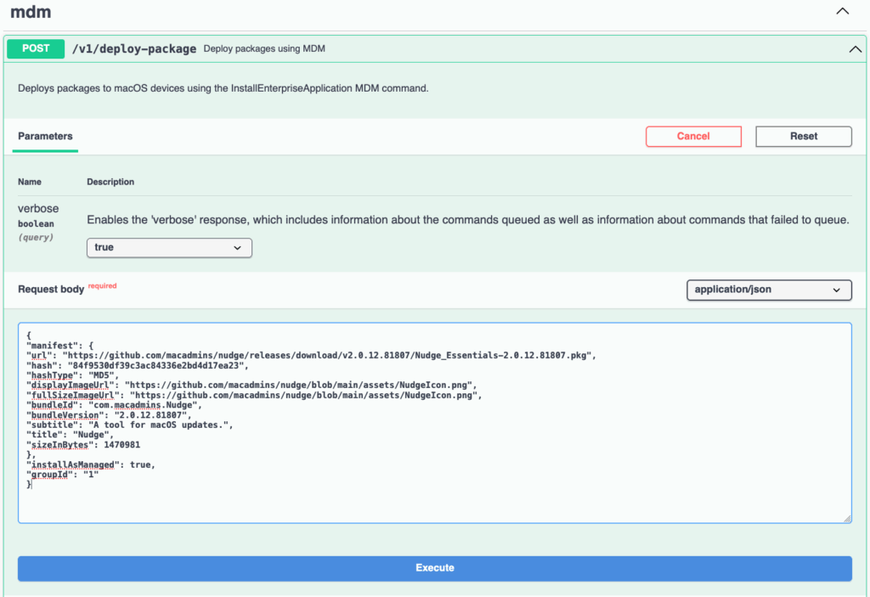
Task: Click the blue Execute button
Action: tap(434, 567)
